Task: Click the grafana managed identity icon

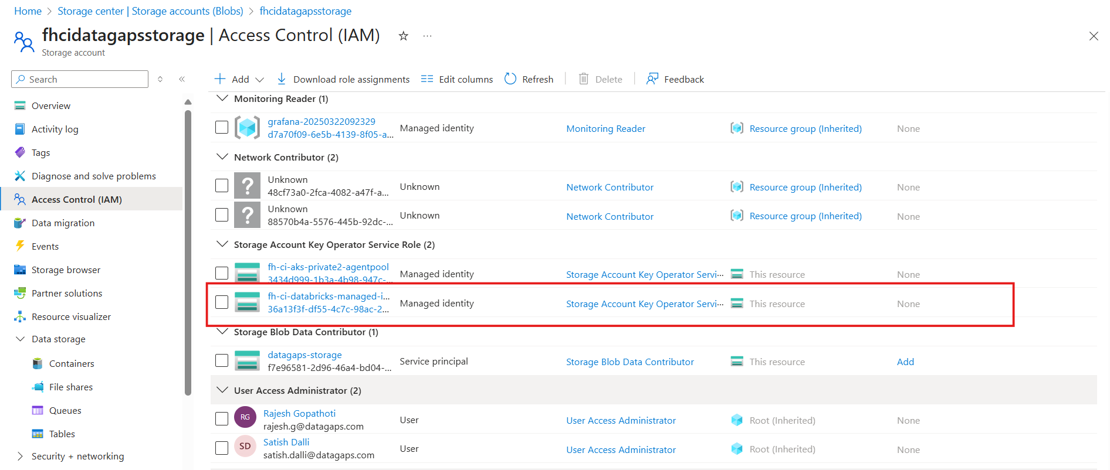Action: pyautogui.click(x=248, y=127)
